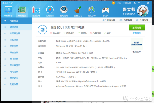Click the 独立显卡 status indicator
The height and width of the screenshot is (103, 154).
[x=55, y=33]
